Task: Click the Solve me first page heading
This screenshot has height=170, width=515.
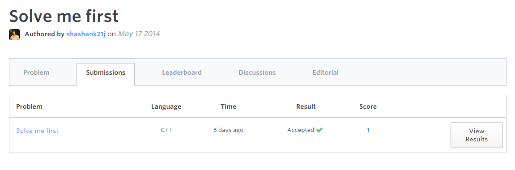Action: [64, 16]
